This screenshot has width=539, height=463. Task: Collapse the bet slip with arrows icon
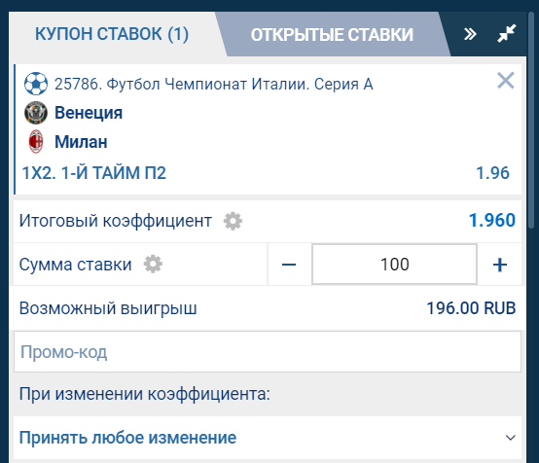click(507, 33)
